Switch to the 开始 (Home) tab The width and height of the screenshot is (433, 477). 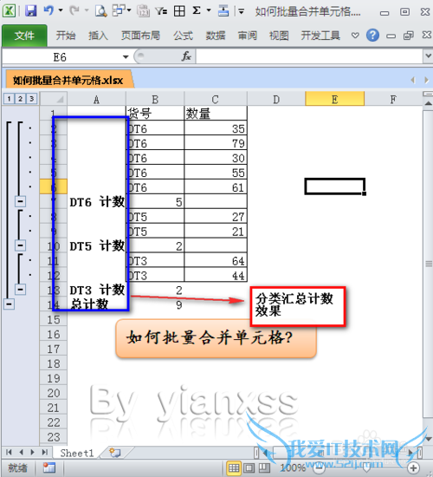(x=65, y=36)
